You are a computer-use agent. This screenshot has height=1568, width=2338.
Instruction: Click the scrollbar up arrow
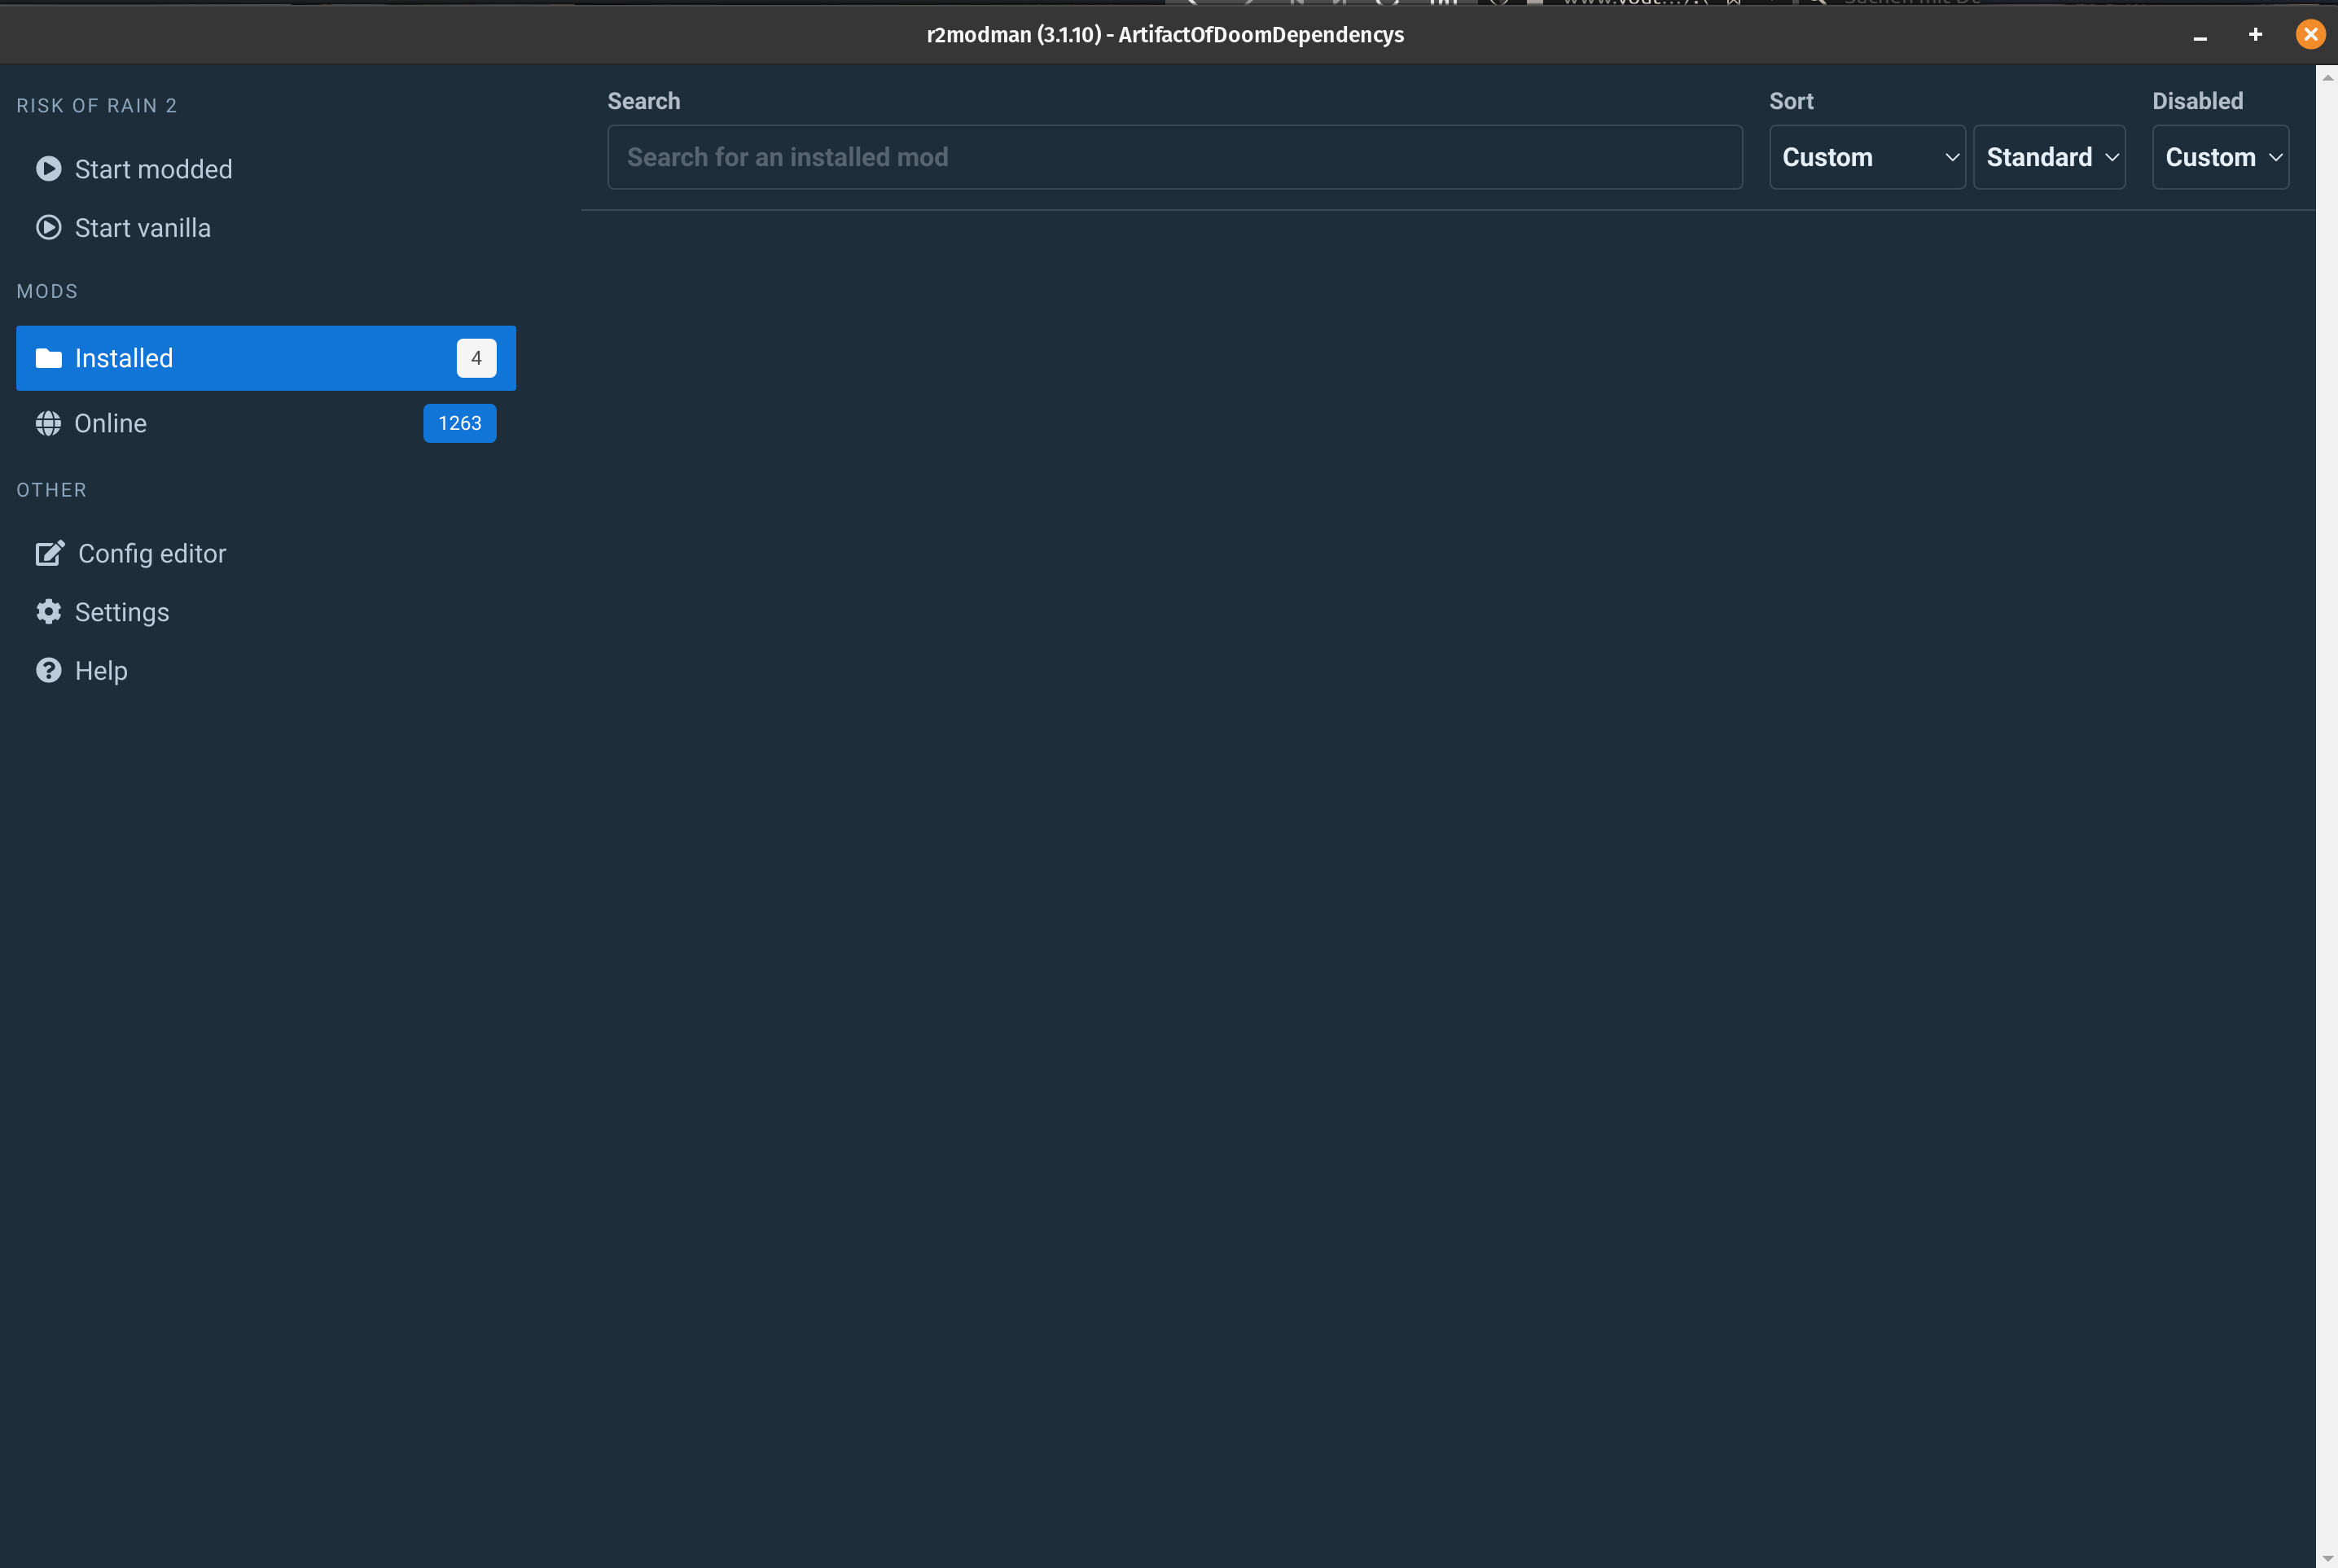pyautogui.click(x=2327, y=78)
